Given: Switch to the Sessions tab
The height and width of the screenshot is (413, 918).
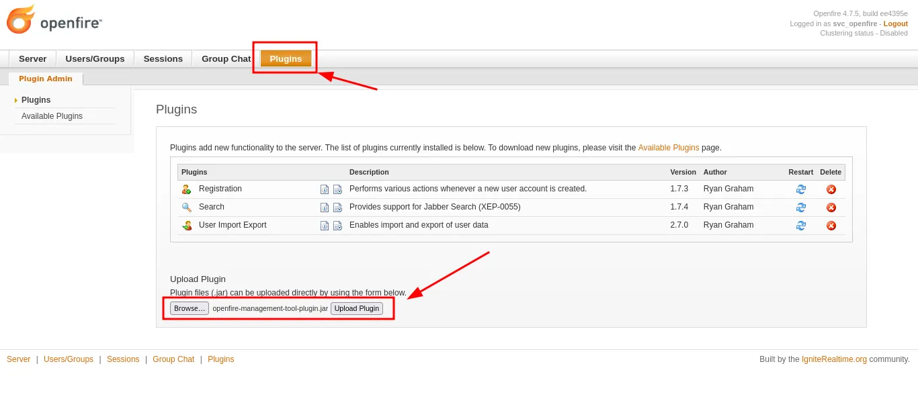Looking at the screenshot, I should click(x=163, y=58).
